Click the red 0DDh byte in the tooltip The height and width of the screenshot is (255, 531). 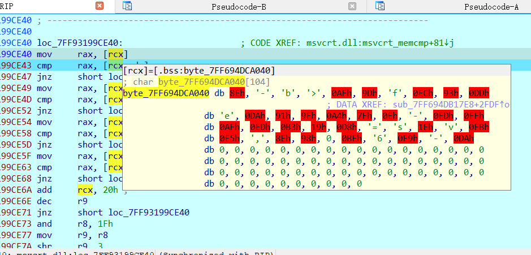coord(478,93)
